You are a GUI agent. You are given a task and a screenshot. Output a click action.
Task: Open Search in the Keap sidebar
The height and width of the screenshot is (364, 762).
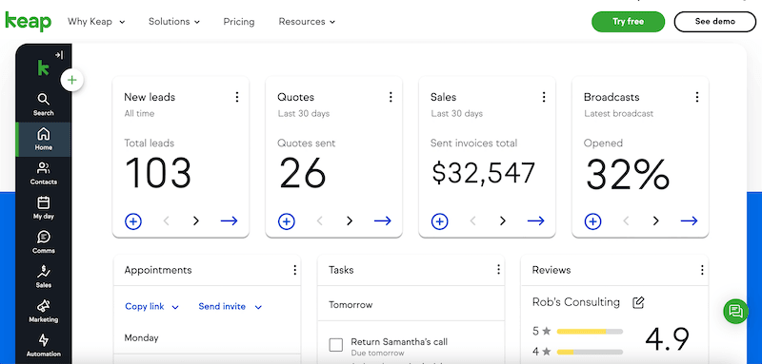(43, 105)
